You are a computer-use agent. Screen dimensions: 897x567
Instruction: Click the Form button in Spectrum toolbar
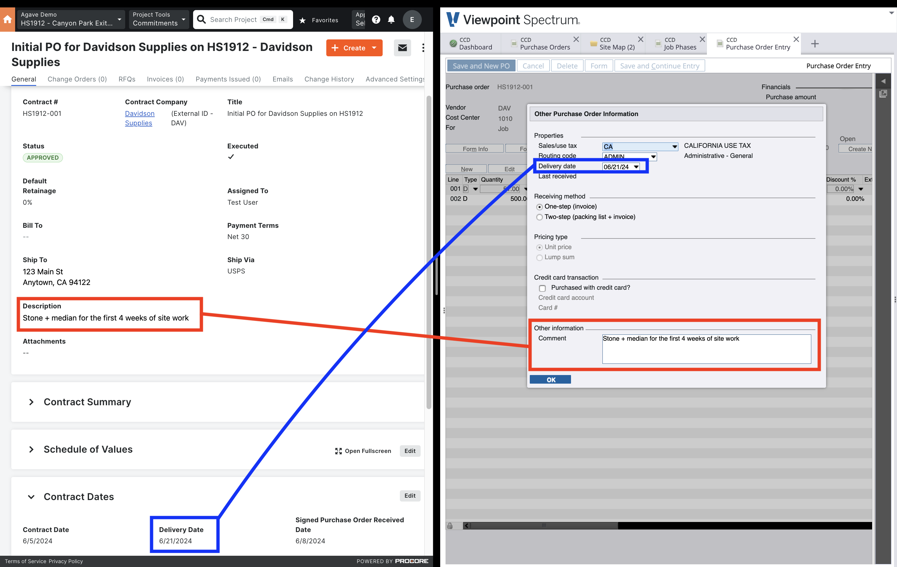pyautogui.click(x=599, y=66)
